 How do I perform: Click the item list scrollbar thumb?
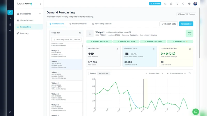(83, 46)
